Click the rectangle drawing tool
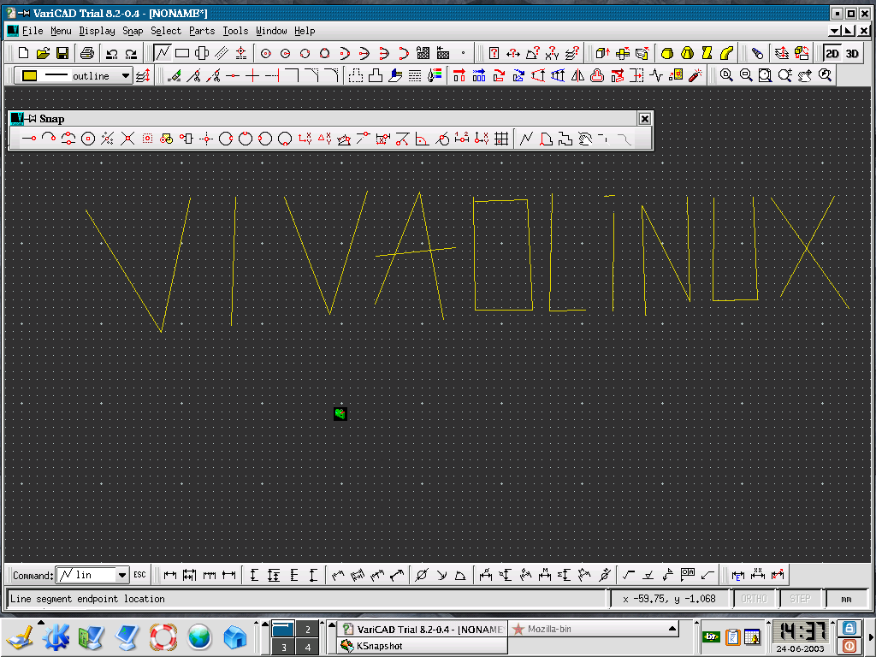876x657 pixels. 182,53
